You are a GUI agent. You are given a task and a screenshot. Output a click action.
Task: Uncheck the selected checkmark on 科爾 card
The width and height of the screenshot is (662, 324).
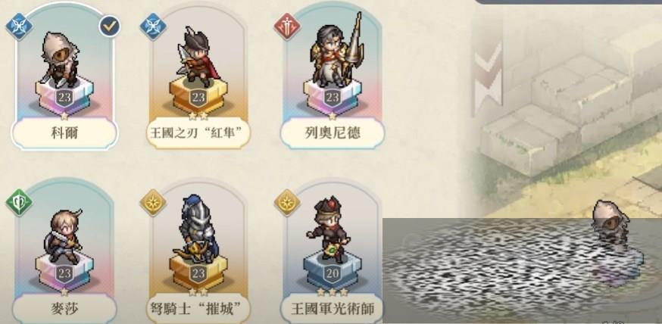pos(110,26)
